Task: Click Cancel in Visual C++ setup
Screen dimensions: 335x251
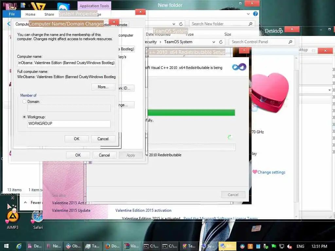Action: pyautogui.click(x=233, y=195)
